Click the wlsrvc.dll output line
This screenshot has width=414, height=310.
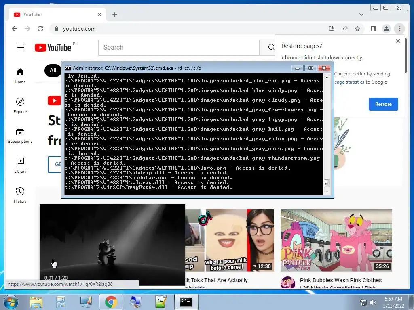click(x=147, y=182)
